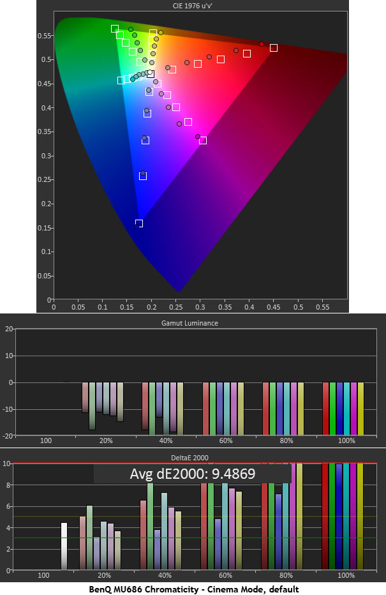Click the white bar in DeltaE 2000 chart
The width and height of the screenshot is (386, 595).
coord(64,546)
